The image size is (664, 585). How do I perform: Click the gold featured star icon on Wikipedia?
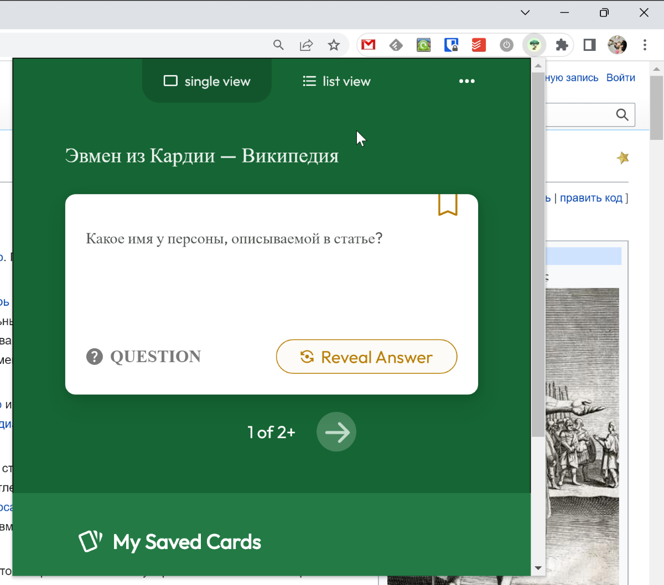pyautogui.click(x=623, y=158)
